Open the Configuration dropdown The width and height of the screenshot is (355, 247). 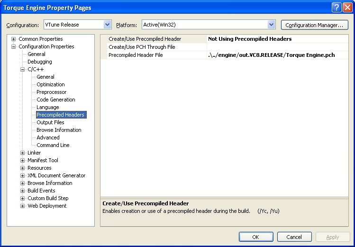(x=107, y=25)
